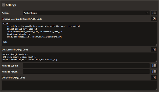This screenshot has height=92, width=159.
Task: Open list of values icon beside Action
Action: coord(154,13)
